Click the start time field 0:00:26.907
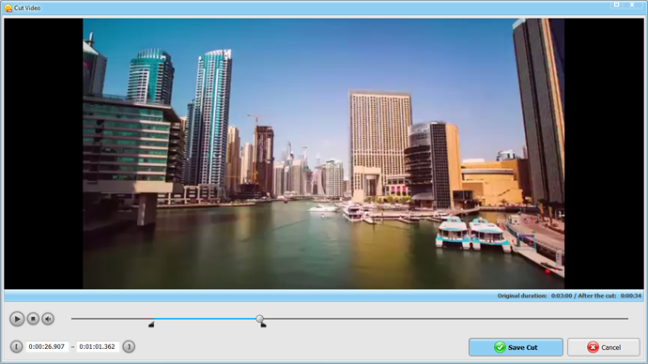The image size is (648, 364). [x=47, y=347]
